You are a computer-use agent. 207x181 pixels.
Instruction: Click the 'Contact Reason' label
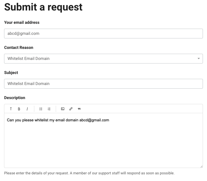click(19, 48)
